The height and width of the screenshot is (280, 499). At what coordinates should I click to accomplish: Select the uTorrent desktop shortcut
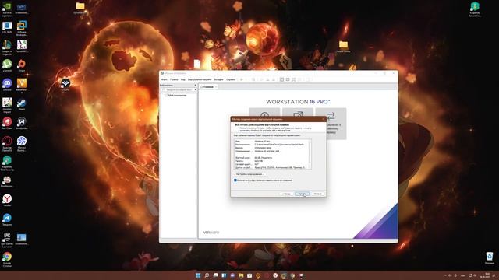tap(7, 65)
